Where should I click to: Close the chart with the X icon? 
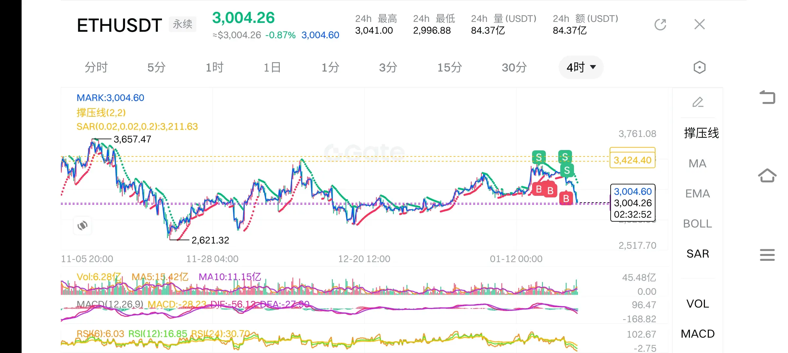point(699,24)
